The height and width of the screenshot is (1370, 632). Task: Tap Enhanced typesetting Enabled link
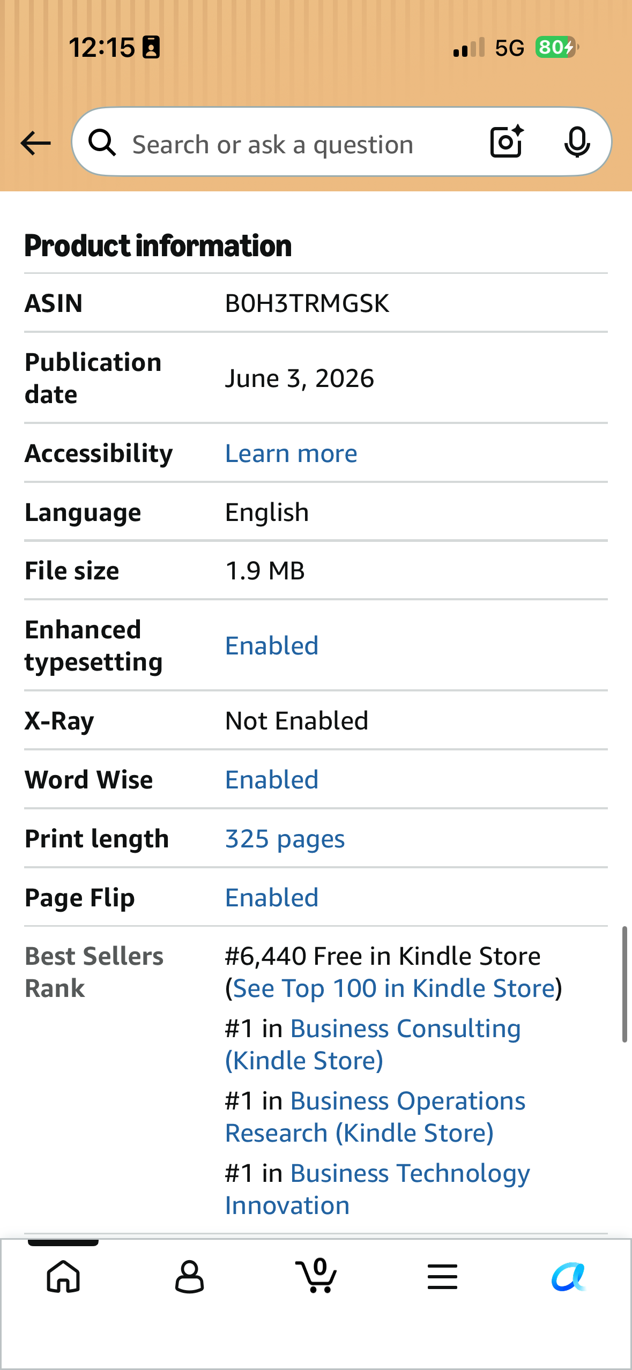coord(272,645)
